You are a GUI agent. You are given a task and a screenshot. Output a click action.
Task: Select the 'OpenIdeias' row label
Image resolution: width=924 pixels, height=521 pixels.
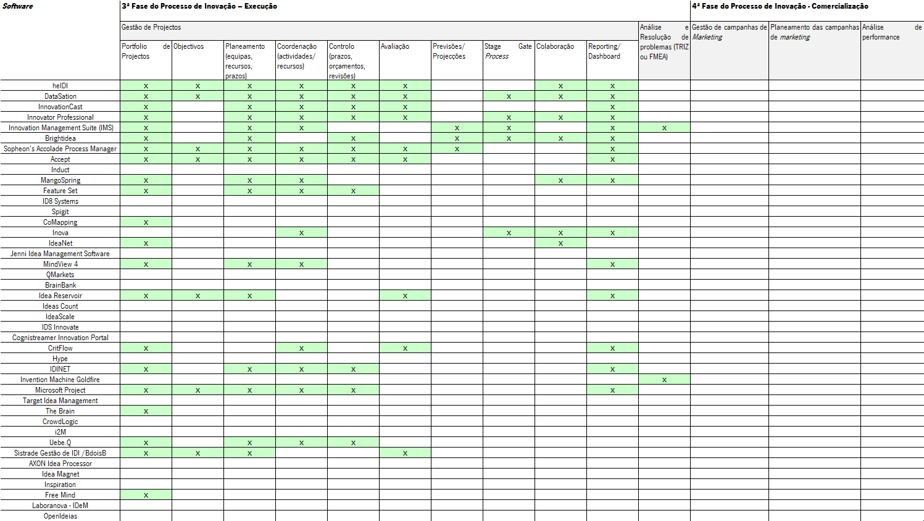coord(60,516)
